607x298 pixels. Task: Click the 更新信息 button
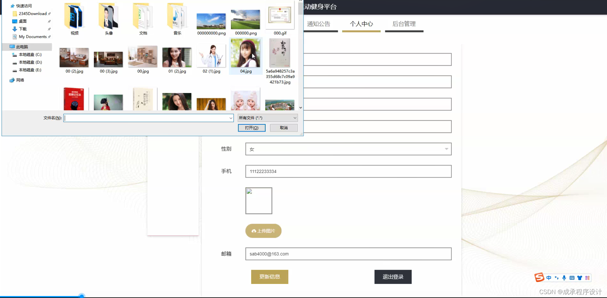coord(269,276)
